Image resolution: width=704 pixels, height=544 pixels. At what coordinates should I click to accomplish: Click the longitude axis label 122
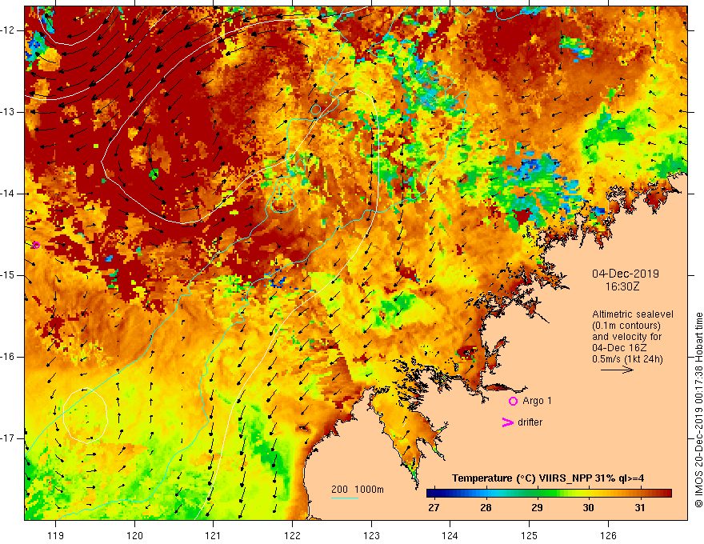click(292, 535)
